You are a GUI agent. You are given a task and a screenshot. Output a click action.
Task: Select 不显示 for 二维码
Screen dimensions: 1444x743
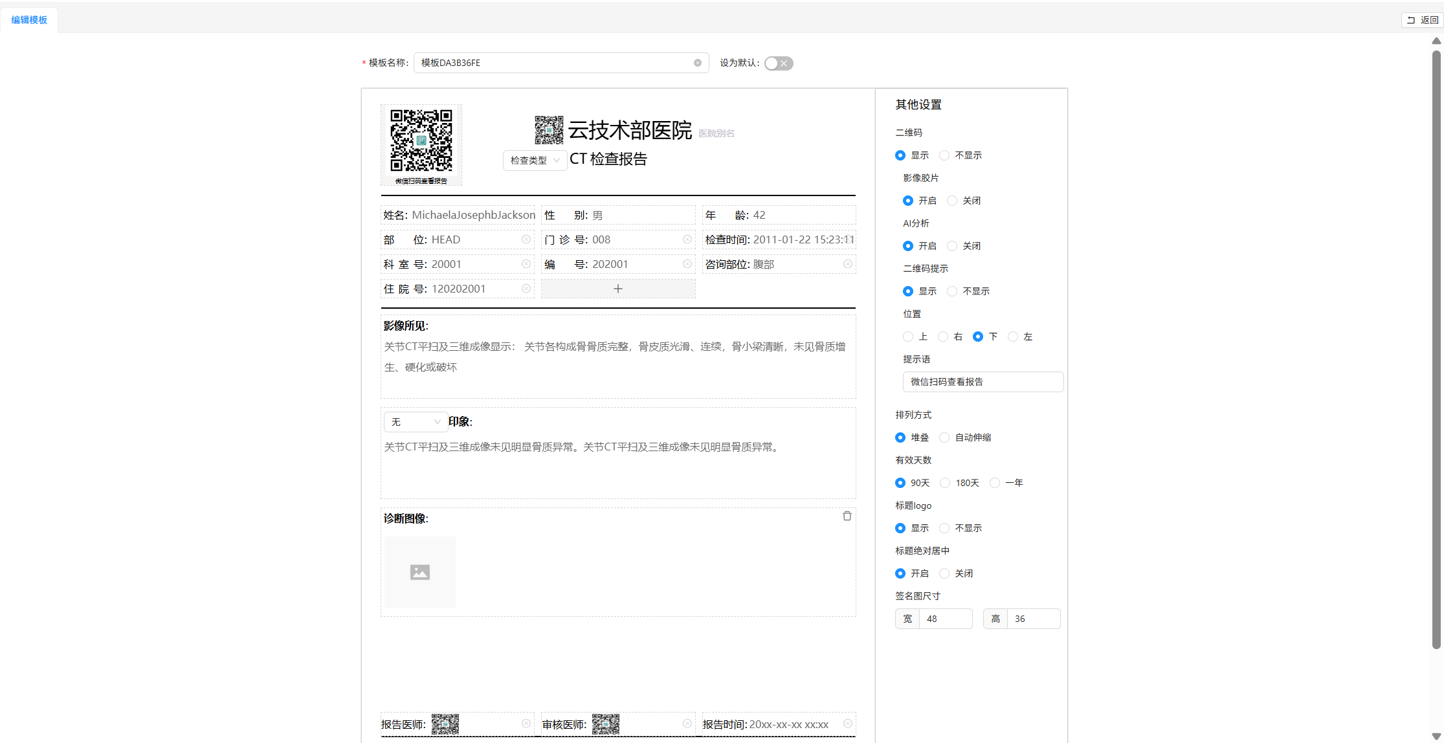944,155
